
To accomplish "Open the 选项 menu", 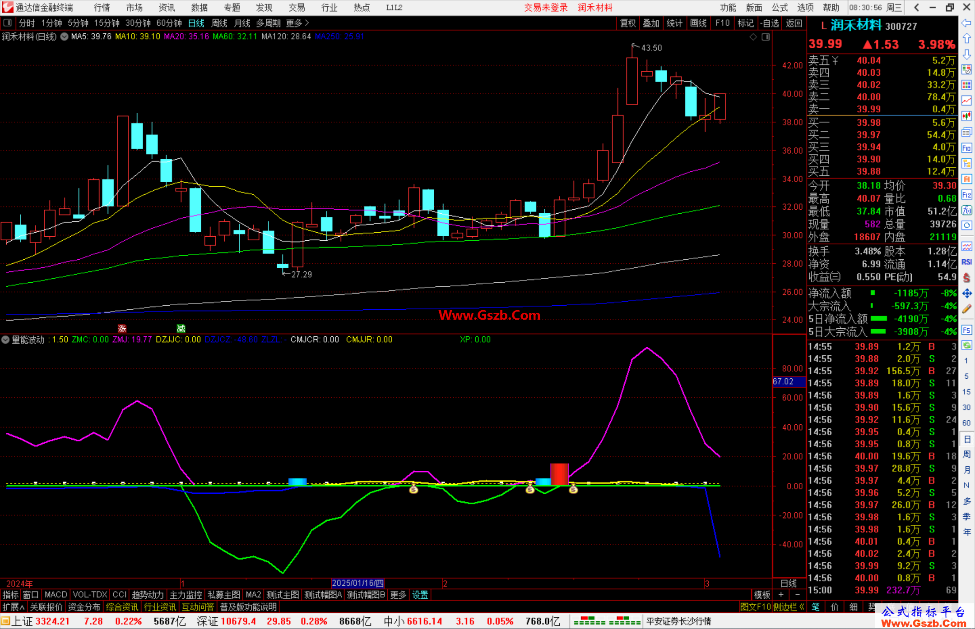I will pos(805,8).
